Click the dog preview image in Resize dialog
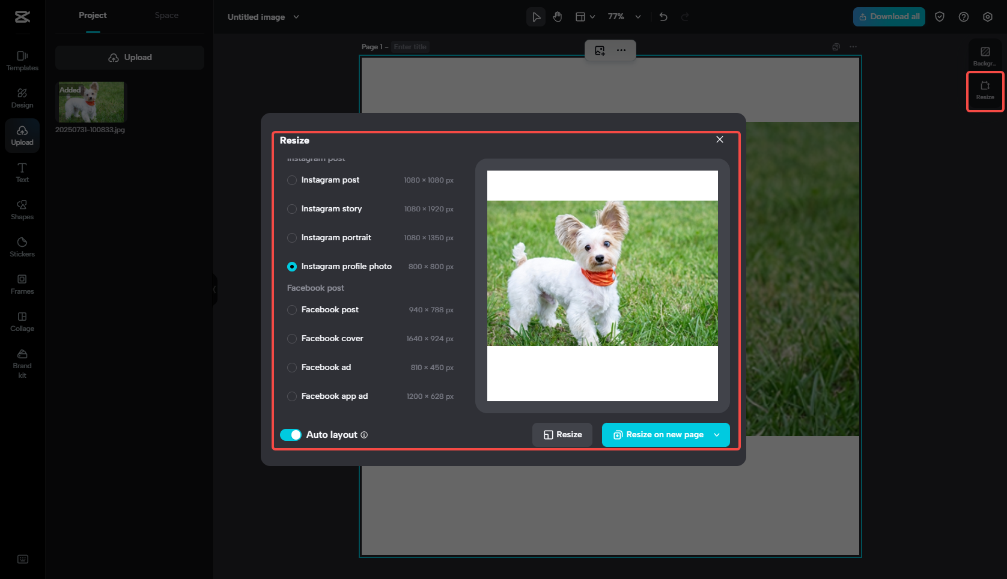The image size is (1007, 579). 603,273
